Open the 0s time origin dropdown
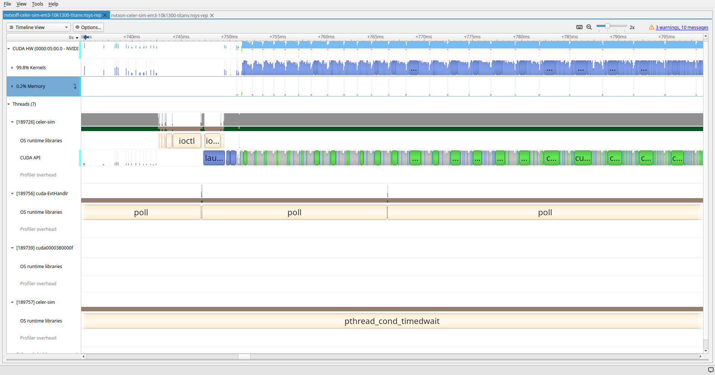This screenshot has height=375, width=715. coord(74,38)
